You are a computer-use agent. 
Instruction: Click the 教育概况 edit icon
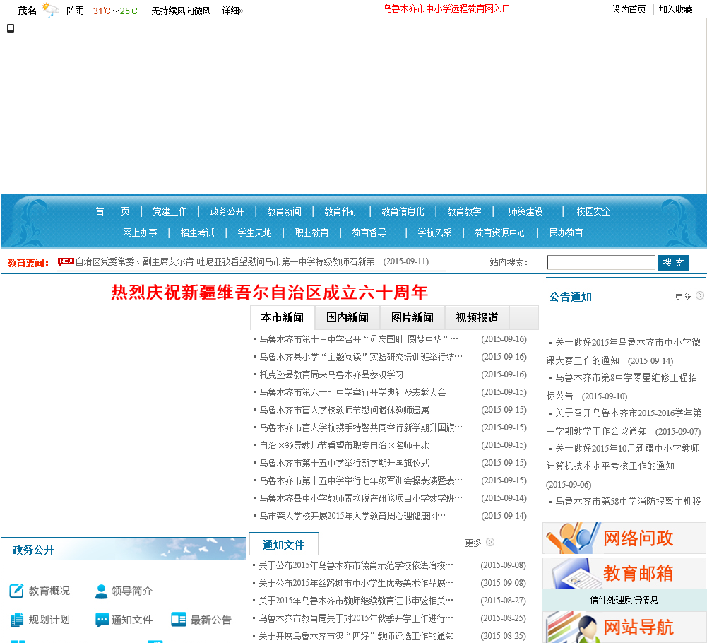pos(17,591)
